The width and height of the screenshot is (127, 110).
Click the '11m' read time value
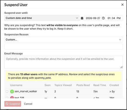(95, 92)
